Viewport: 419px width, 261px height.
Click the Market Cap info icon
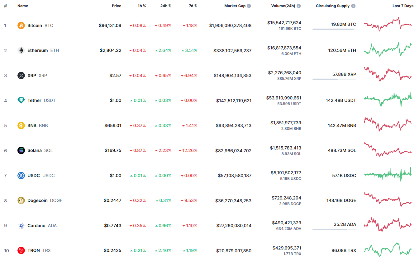(x=249, y=6)
